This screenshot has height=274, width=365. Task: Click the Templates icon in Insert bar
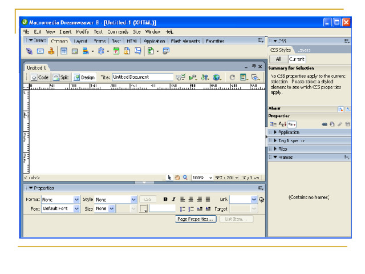[x=151, y=51]
